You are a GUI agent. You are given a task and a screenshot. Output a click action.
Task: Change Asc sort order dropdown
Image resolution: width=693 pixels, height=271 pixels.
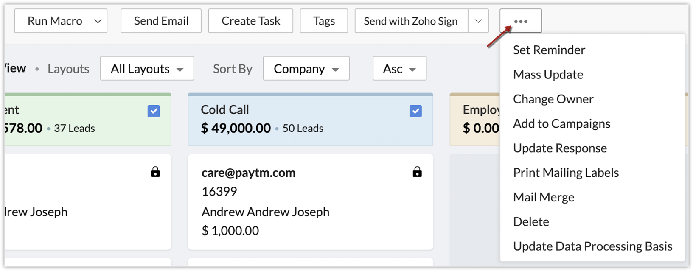pyautogui.click(x=399, y=68)
